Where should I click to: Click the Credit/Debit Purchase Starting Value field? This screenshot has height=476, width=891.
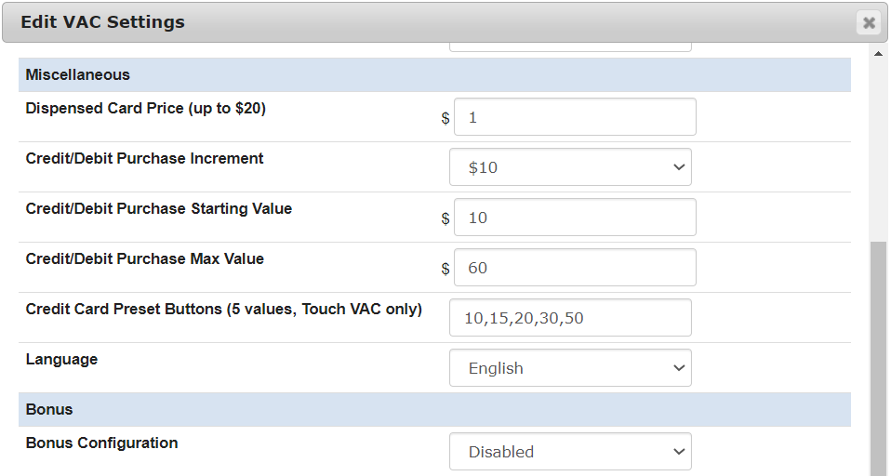(x=575, y=218)
